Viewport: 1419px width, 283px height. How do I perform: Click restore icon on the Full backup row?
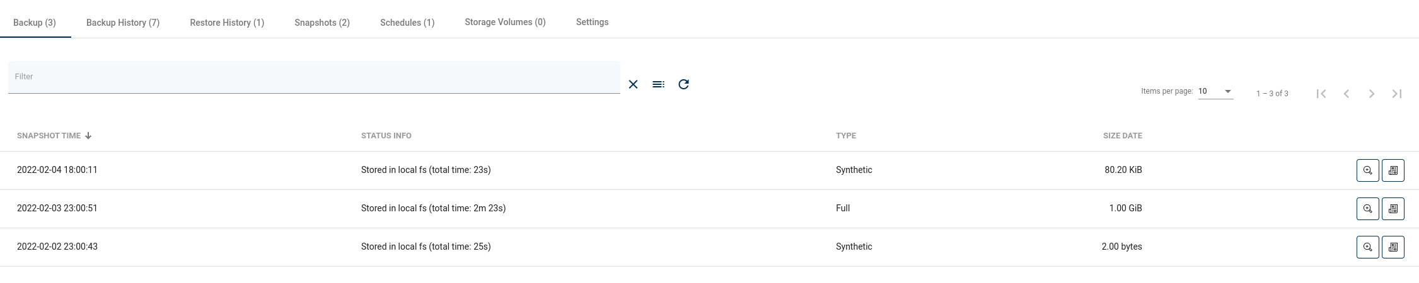point(1393,209)
